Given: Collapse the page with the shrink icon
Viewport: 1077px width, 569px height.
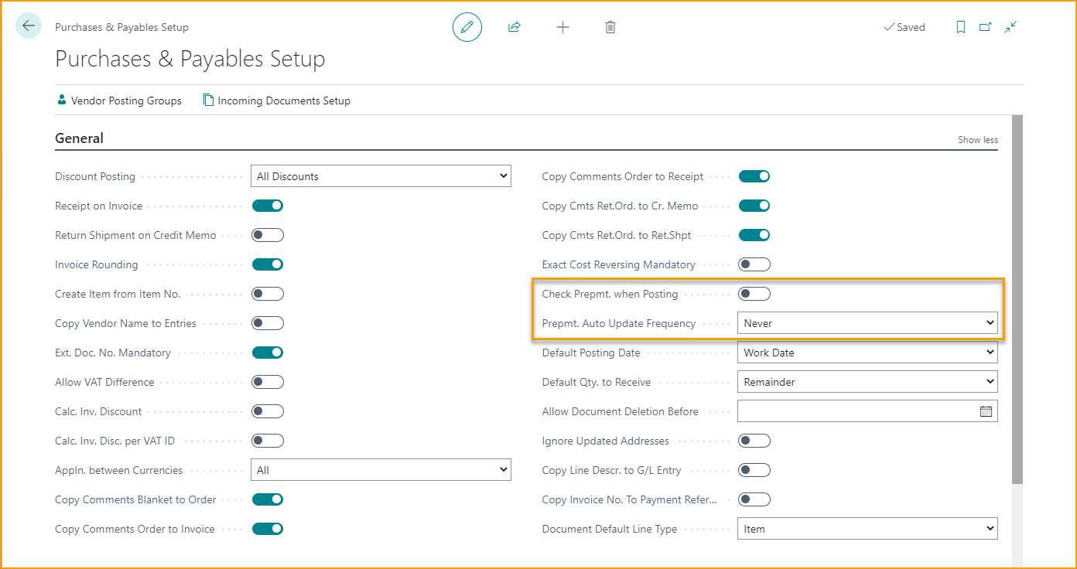Looking at the screenshot, I should [x=1010, y=26].
